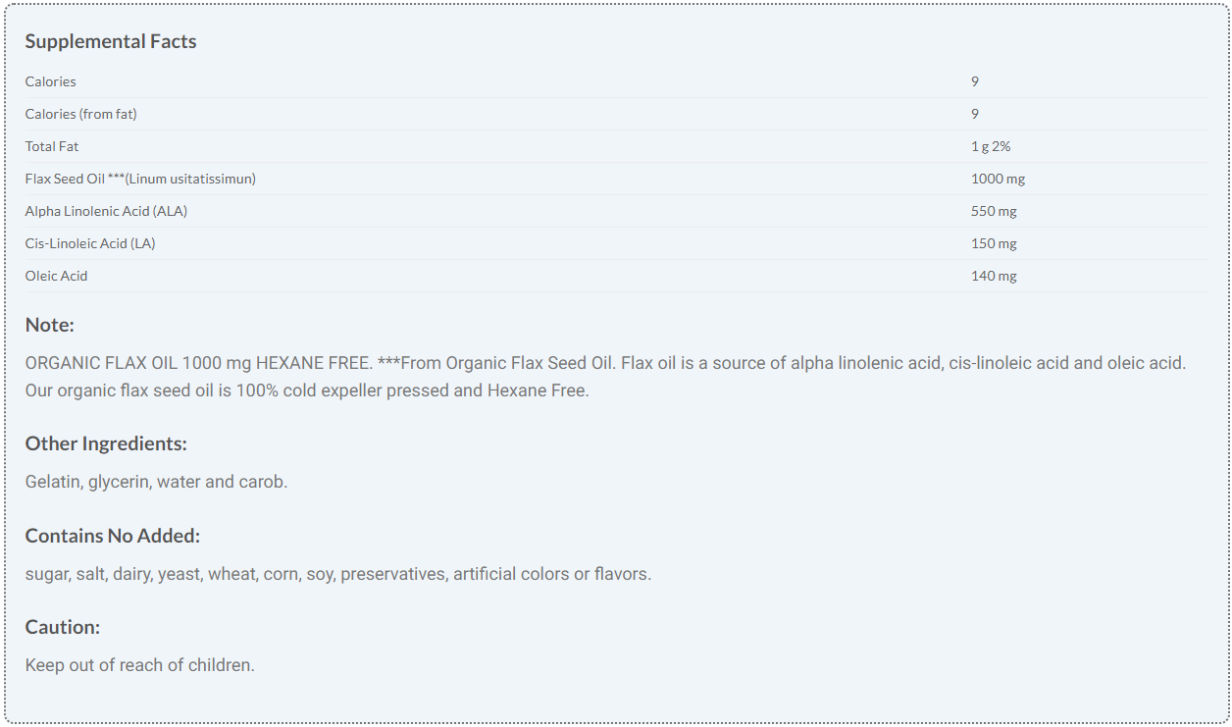Click the 1000 mg Flax Seed Oil value
Image resolution: width=1232 pixels, height=727 pixels.
(x=998, y=179)
